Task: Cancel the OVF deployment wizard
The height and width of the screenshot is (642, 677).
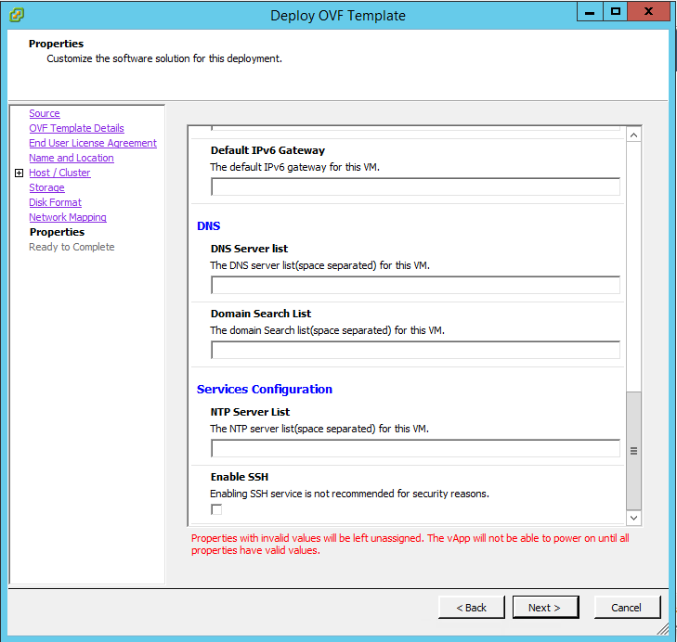Action: click(626, 608)
